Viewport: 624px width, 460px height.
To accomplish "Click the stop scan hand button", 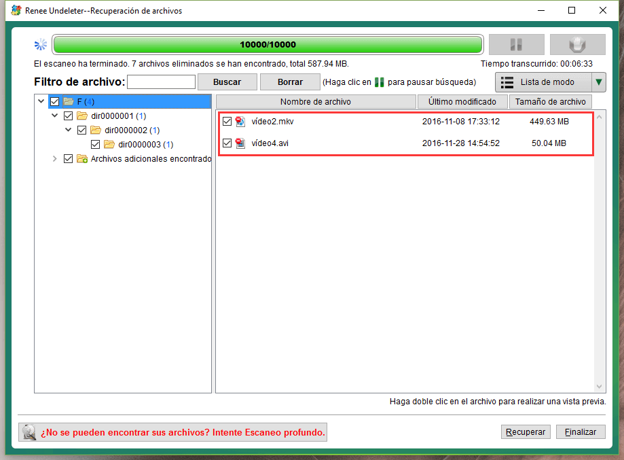I will [x=577, y=44].
